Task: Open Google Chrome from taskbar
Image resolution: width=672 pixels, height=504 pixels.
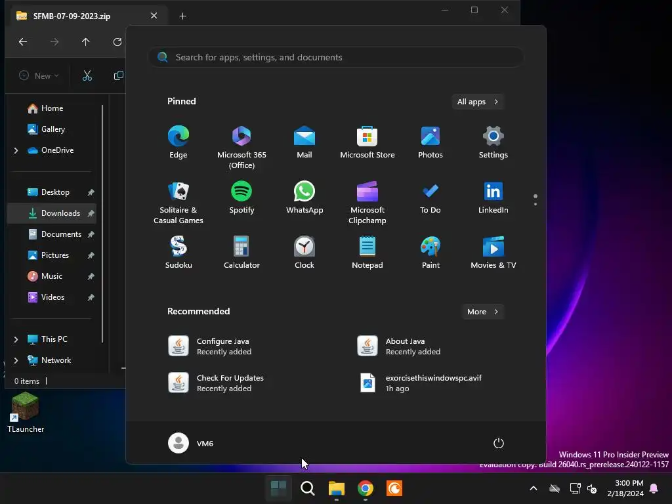Action: (365, 488)
